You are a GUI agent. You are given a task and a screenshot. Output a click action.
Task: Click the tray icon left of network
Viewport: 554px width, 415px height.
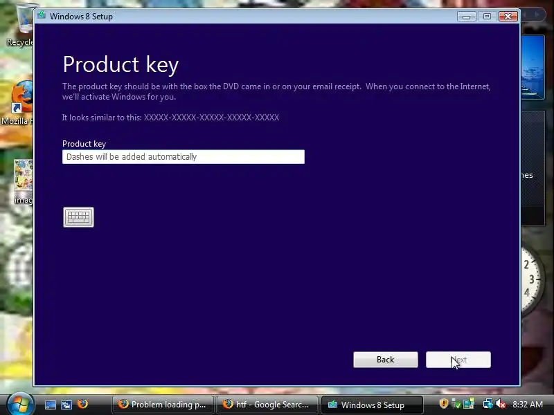(x=469, y=404)
